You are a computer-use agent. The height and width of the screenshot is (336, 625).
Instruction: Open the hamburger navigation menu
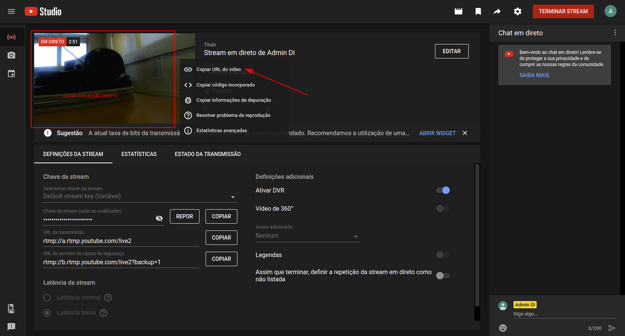pyautogui.click(x=11, y=11)
